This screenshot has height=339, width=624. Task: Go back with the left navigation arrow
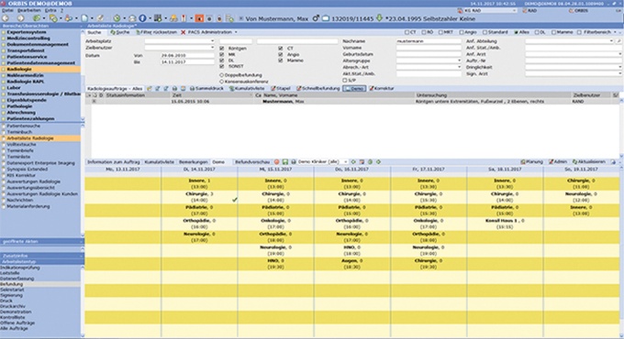[6, 18]
